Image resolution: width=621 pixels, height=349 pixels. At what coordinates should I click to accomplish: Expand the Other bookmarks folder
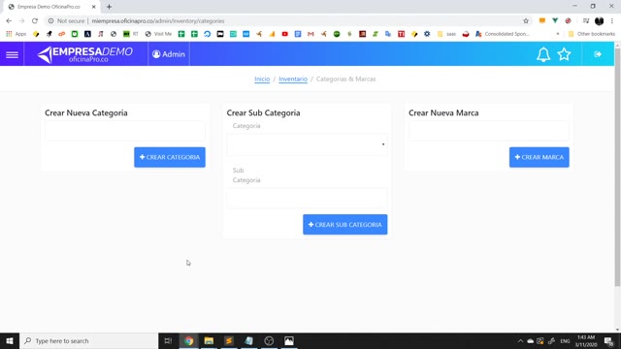click(x=591, y=34)
